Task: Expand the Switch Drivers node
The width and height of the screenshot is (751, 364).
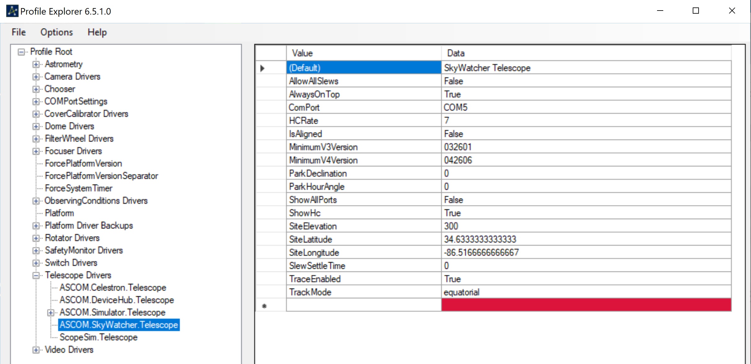Action: pos(36,263)
